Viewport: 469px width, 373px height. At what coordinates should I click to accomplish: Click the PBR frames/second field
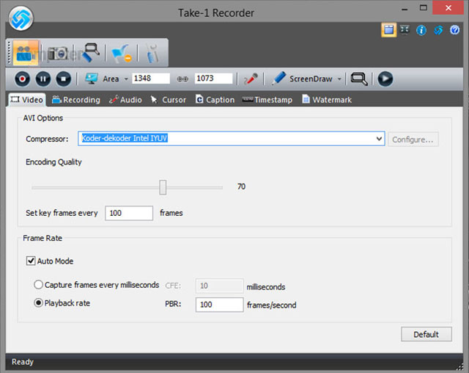[x=219, y=305]
